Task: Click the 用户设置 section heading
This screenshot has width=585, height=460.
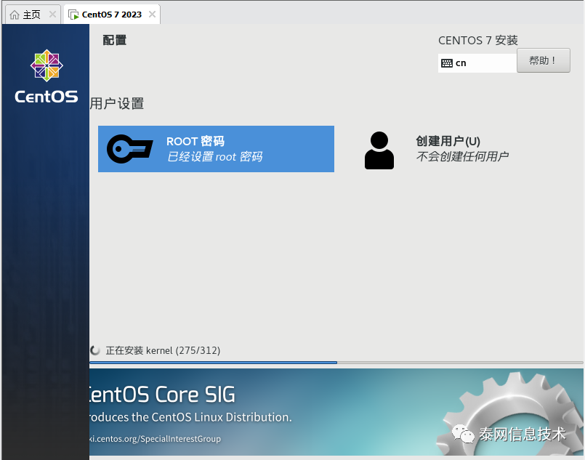Action: tap(117, 103)
